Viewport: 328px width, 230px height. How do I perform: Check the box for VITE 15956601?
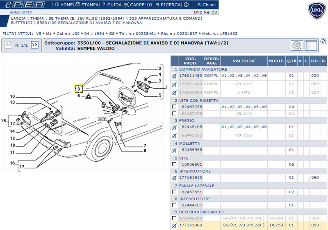click(174, 164)
